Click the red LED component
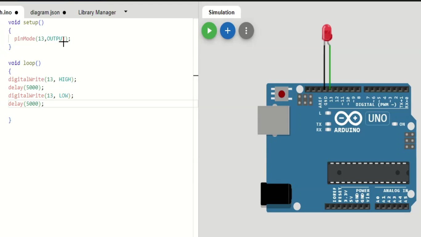The height and width of the screenshot is (237, 421). 327,33
